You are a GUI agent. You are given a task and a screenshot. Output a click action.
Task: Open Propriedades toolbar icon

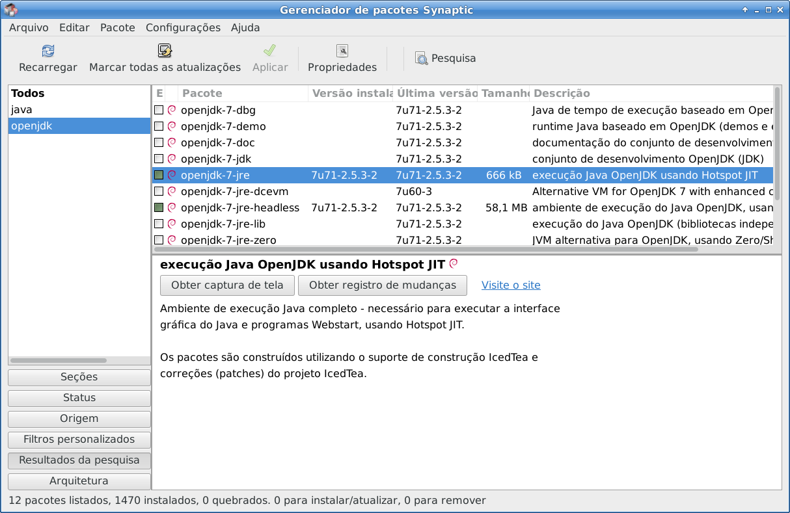click(342, 51)
